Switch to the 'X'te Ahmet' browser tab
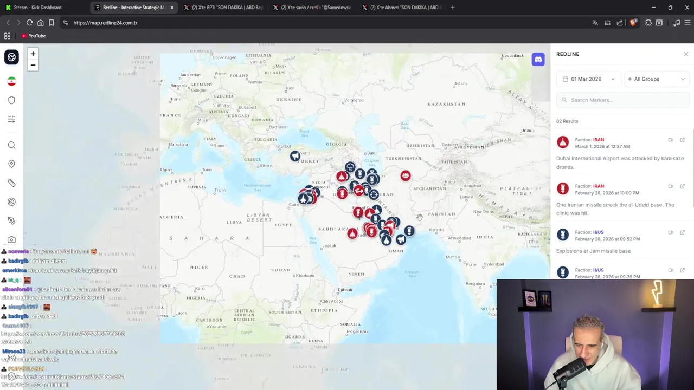Screen dimensions: 694x390 401,8
